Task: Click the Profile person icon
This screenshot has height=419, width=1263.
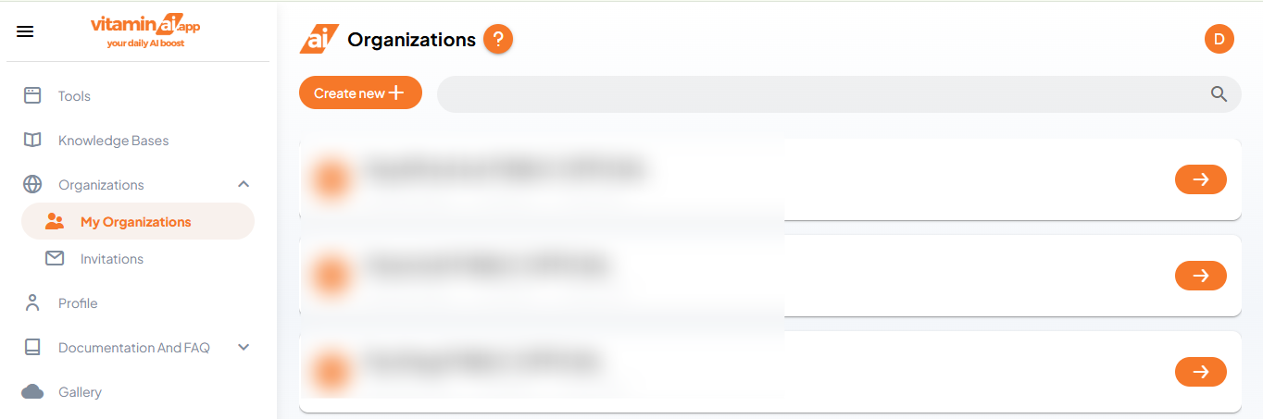Action: click(32, 302)
